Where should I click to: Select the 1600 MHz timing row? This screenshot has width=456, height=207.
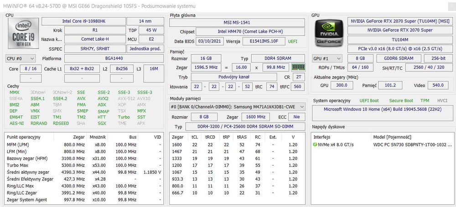click(x=237, y=145)
